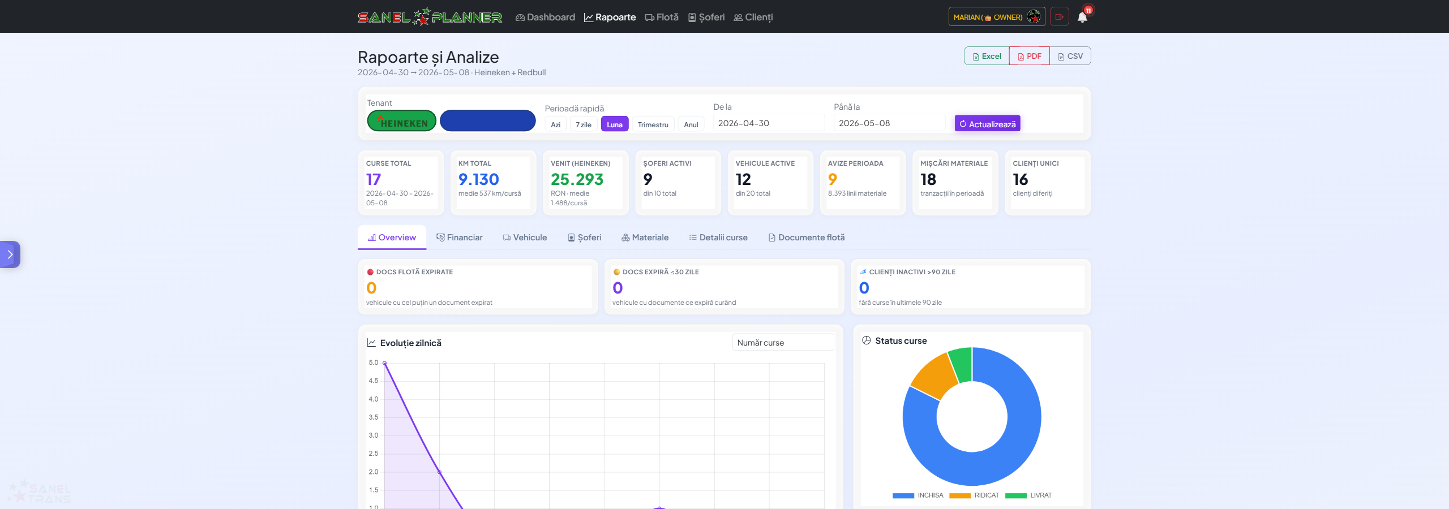The width and height of the screenshot is (1449, 509).
Task: Toggle the blue tenant pill beside Heineken
Action: tap(488, 120)
